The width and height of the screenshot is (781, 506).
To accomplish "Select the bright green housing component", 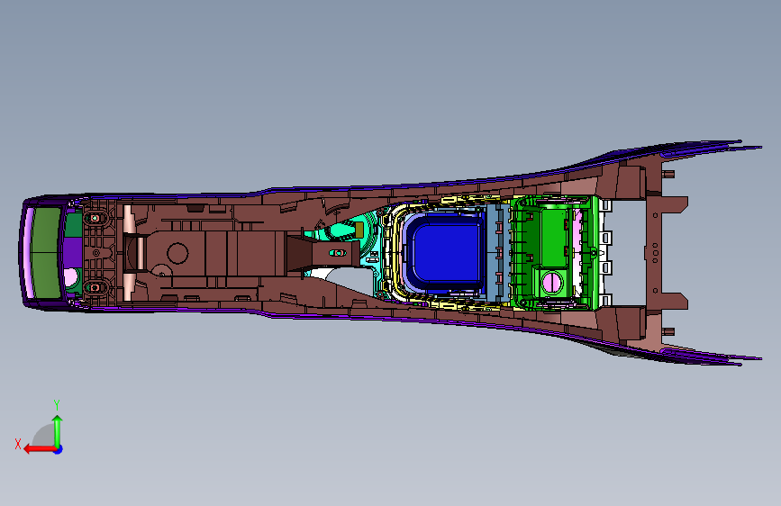I will [x=553, y=252].
